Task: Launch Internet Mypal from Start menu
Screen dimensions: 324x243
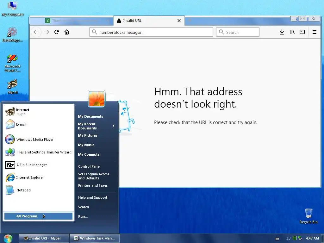Action: tap(39, 112)
